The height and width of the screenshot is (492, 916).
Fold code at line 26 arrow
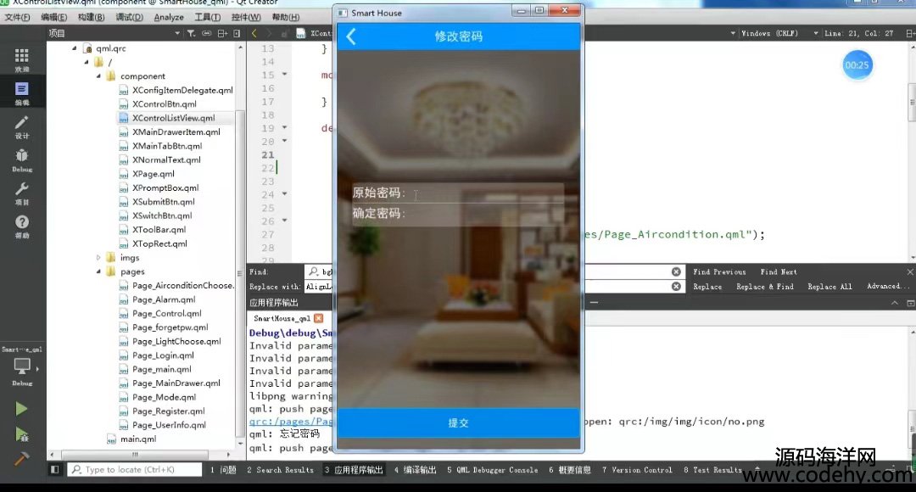point(284,221)
